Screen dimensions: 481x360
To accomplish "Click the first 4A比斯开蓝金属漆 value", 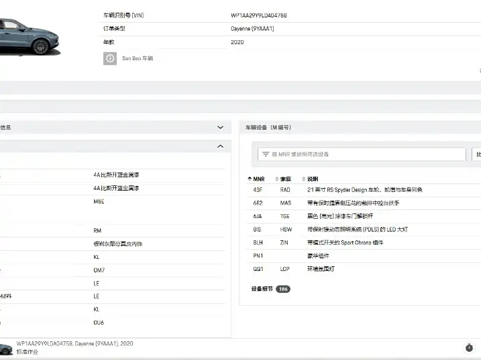I will tap(116, 175).
